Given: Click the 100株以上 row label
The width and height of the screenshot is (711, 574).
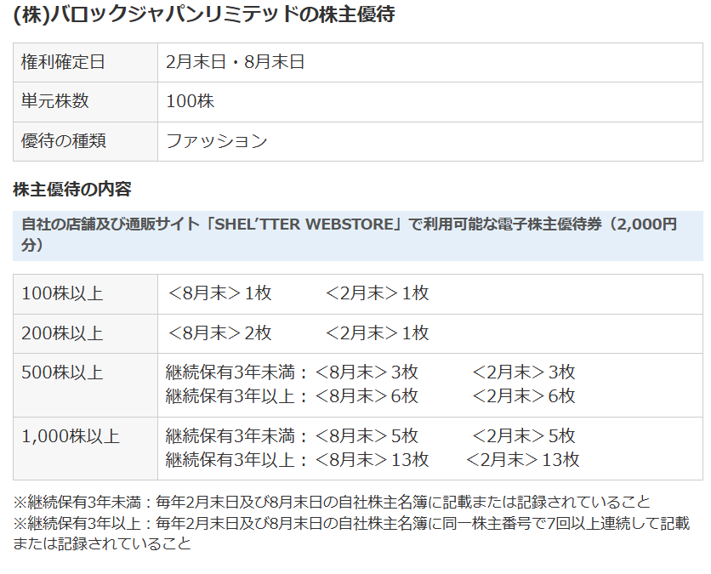Looking at the screenshot, I should (x=62, y=293).
